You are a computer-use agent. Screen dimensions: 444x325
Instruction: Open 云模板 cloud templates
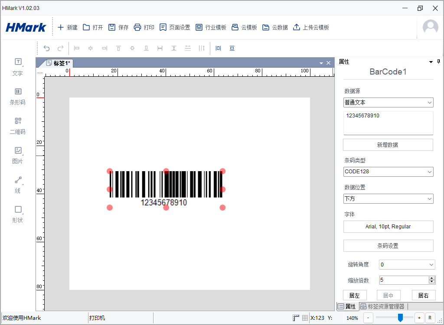244,27
